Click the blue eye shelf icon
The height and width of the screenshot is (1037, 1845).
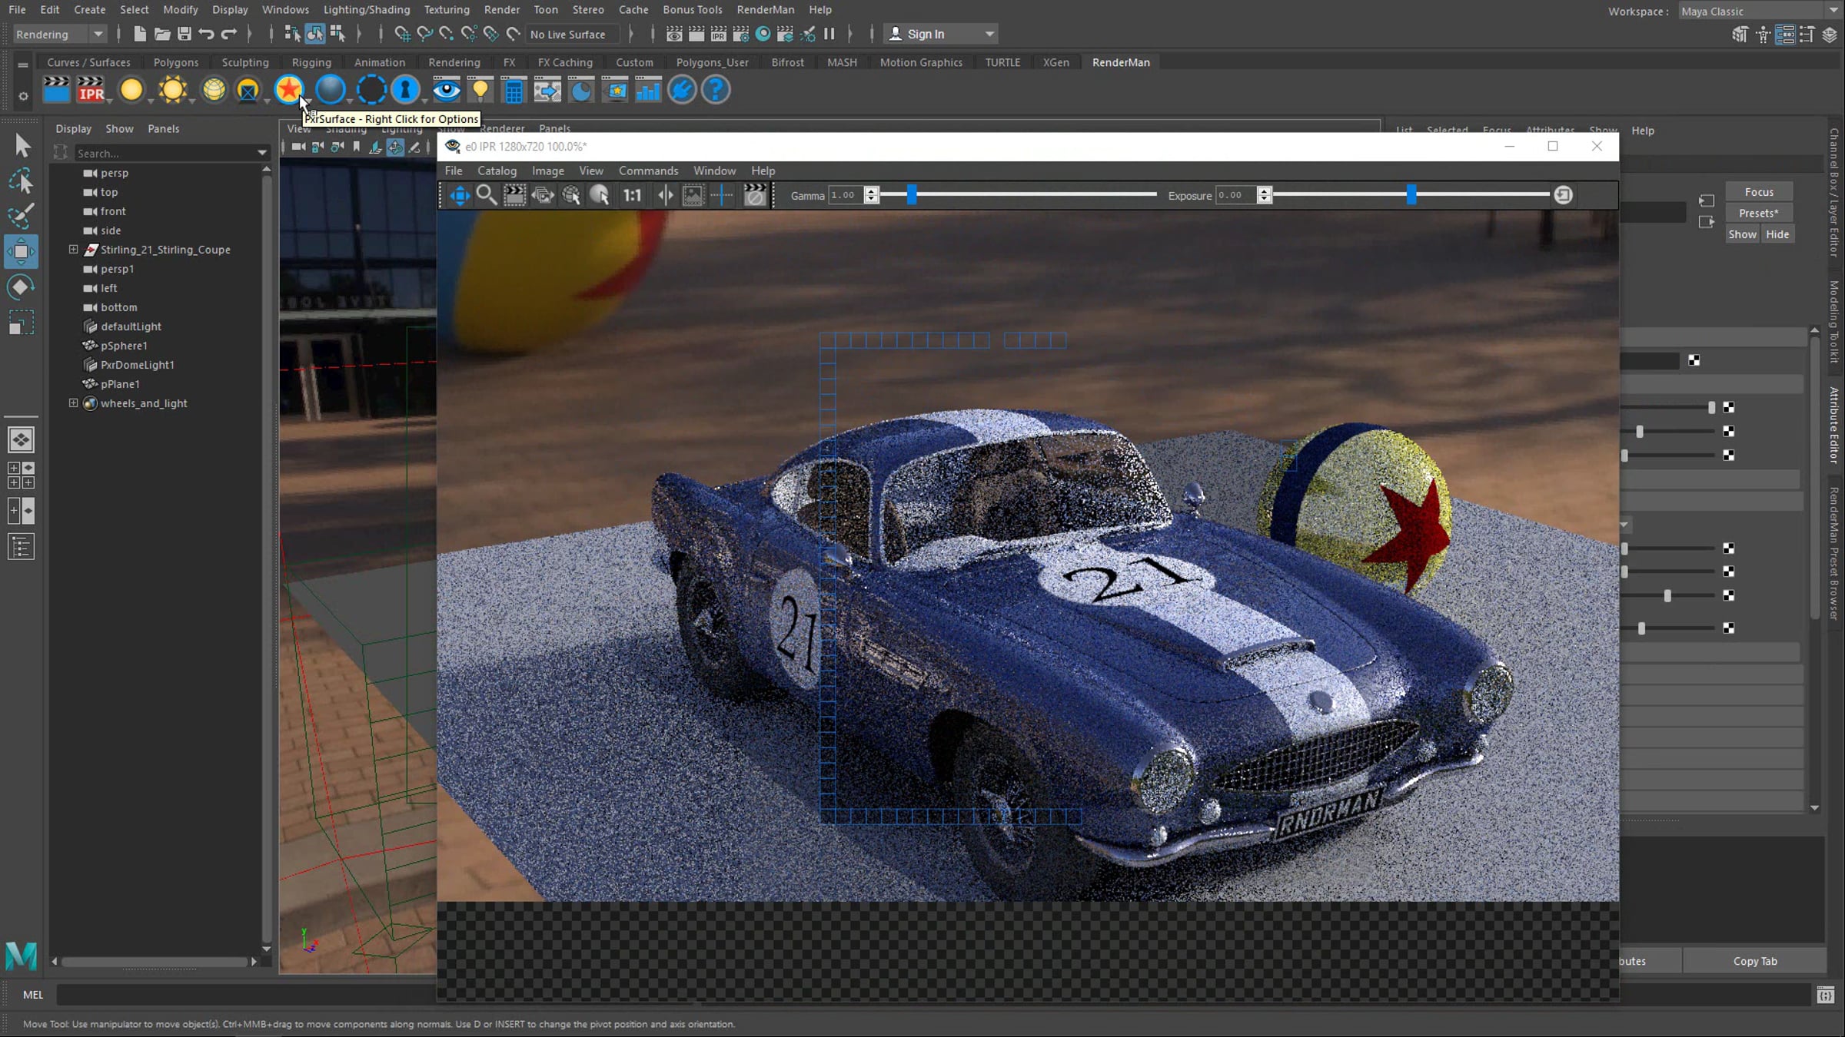pyautogui.click(x=446, y=91)
